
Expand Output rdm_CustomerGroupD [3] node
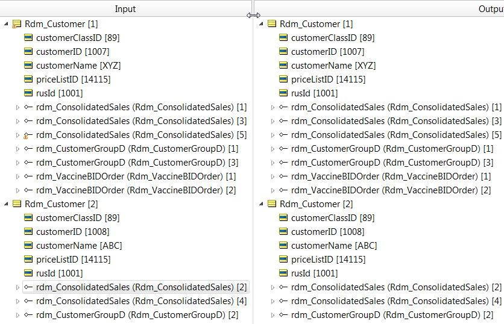click(272, 163)
